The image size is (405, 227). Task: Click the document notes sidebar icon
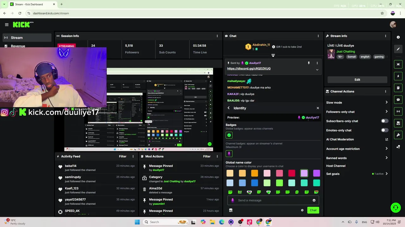click(x=398, y=88)
